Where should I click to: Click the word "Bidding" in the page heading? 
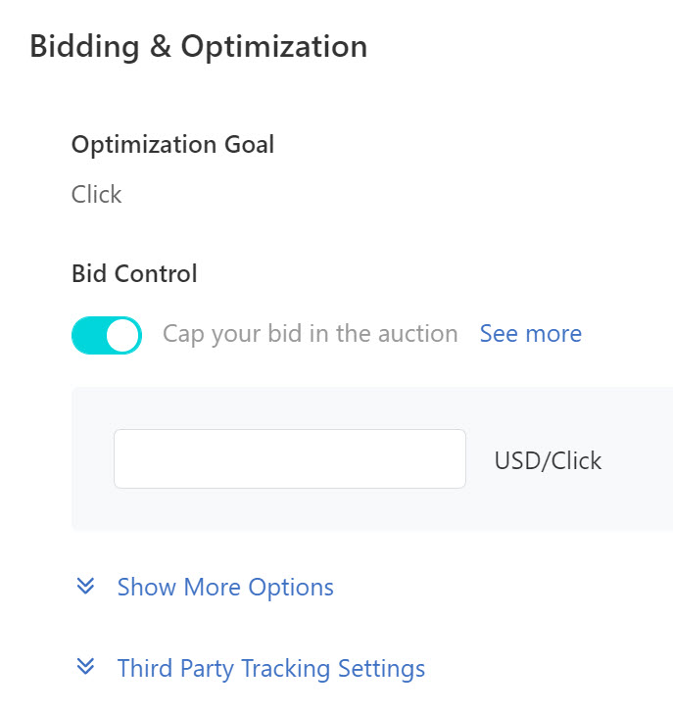(x=82, y=46)
